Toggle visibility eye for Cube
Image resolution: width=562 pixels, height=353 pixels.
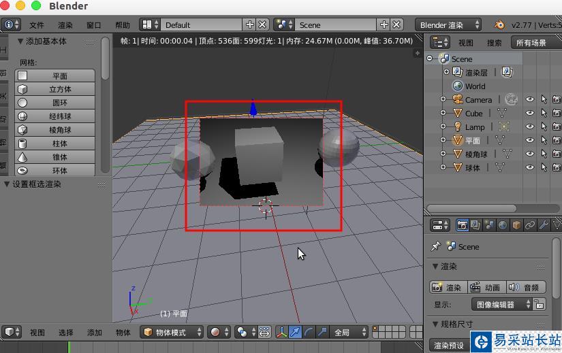[x=530, y=113]
